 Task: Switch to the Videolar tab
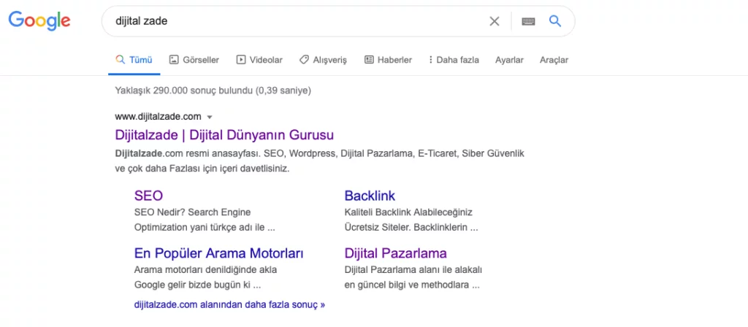259,60
